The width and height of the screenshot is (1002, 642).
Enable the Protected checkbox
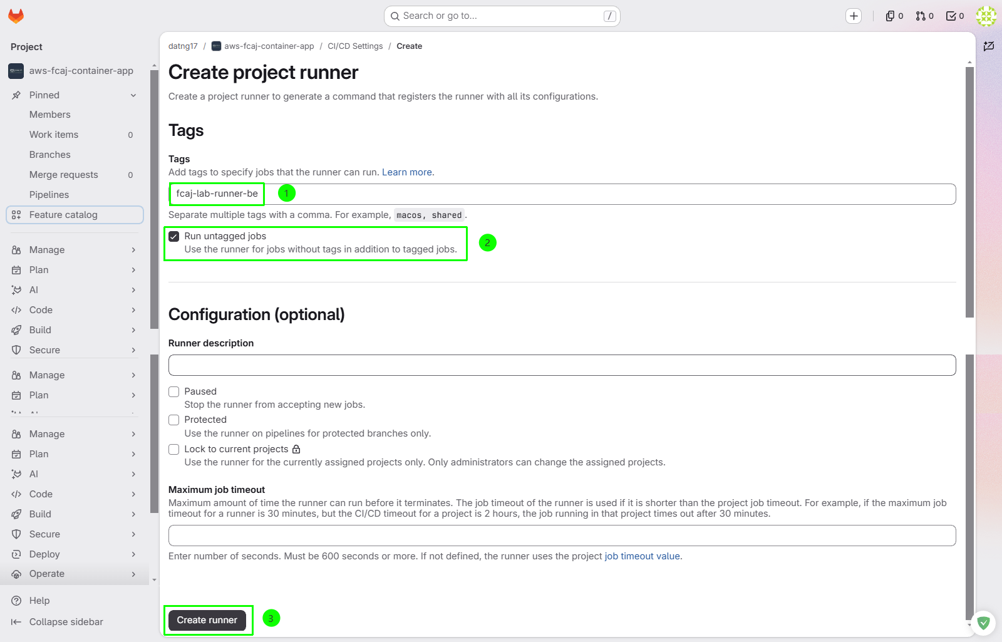tap(174, 420)
